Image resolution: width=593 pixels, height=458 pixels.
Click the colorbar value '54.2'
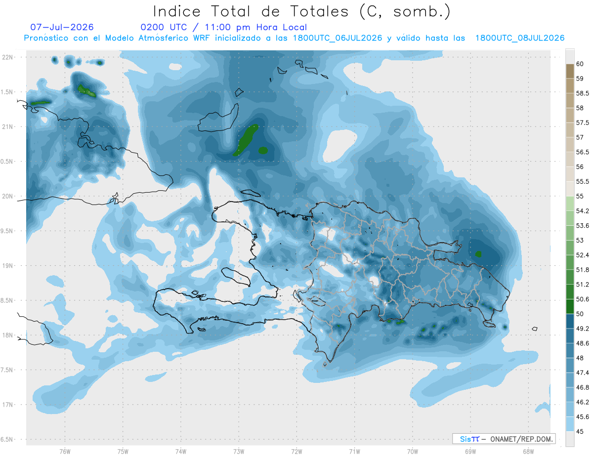[x=582, y=211]
